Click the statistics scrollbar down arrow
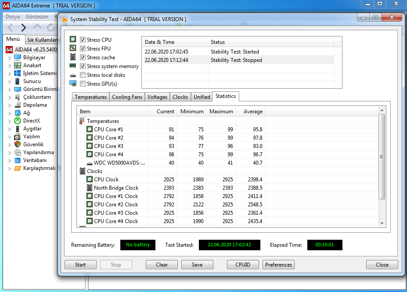This screenshot has height=292, width=407. 382,223
